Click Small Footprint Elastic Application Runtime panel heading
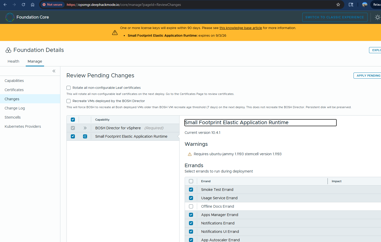The height and width of the screenshot is (242, 381). coord(260,123)
